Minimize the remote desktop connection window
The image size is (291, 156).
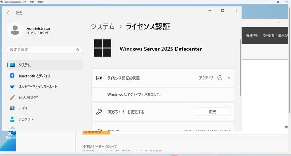270,2
